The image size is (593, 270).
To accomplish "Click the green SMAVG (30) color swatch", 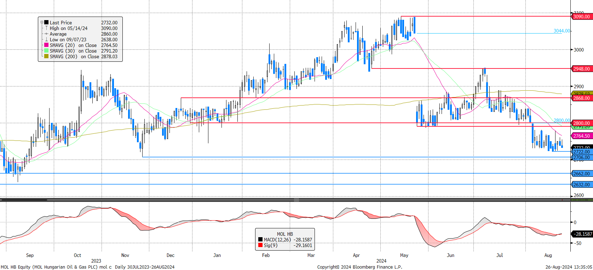I will pos(46,51).
